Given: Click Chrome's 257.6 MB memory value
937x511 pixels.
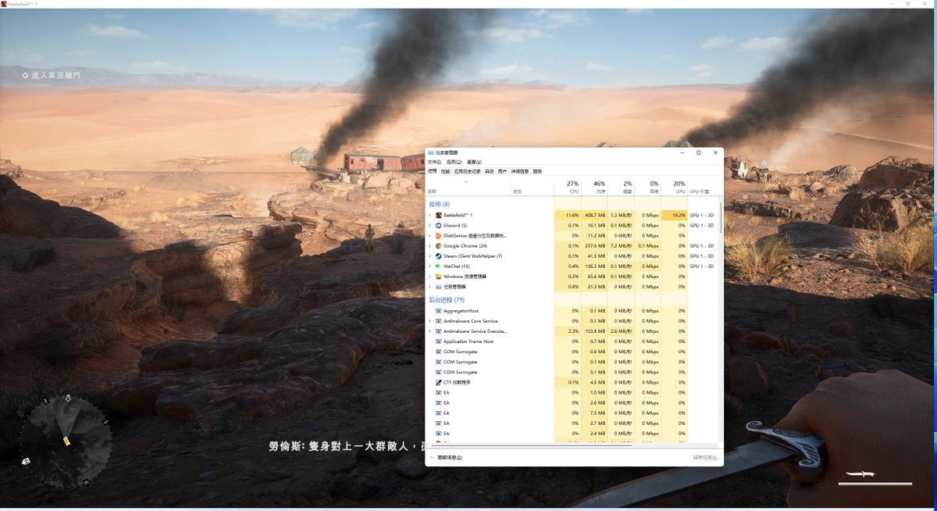Looking at the screenshot, I should tap(596, 245).
